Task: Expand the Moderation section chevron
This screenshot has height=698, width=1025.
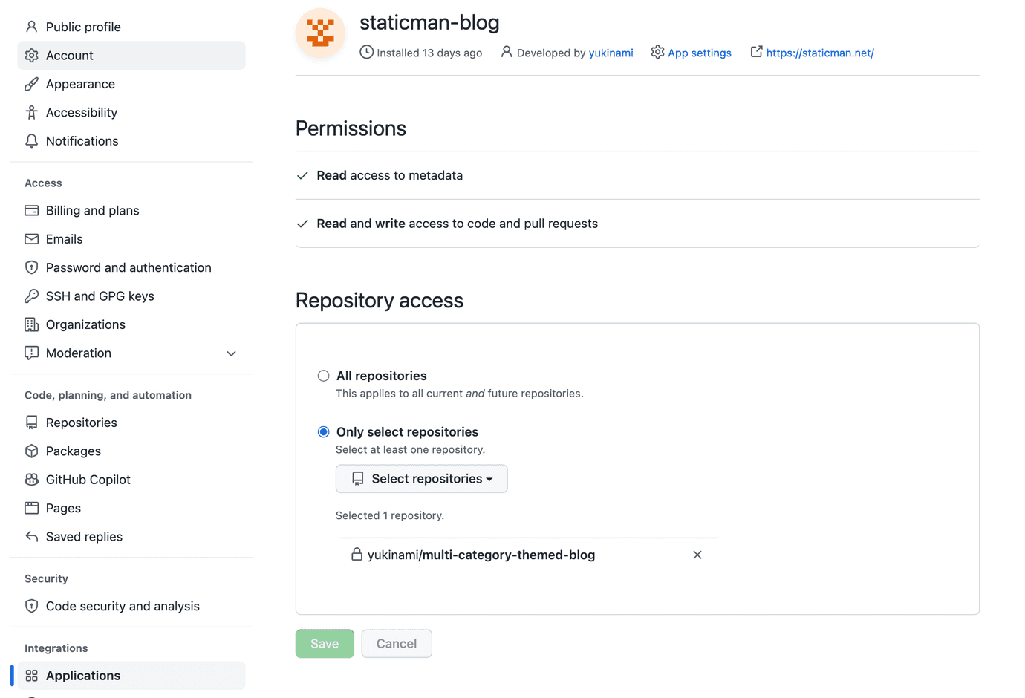Action: click(231, 353)
